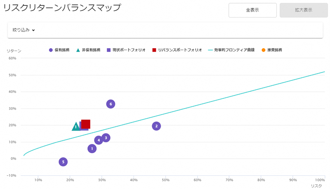Hide the 現状ポートフォリオ legend series
The width and height of the screenshot is (330, 189).
point(126,50)
